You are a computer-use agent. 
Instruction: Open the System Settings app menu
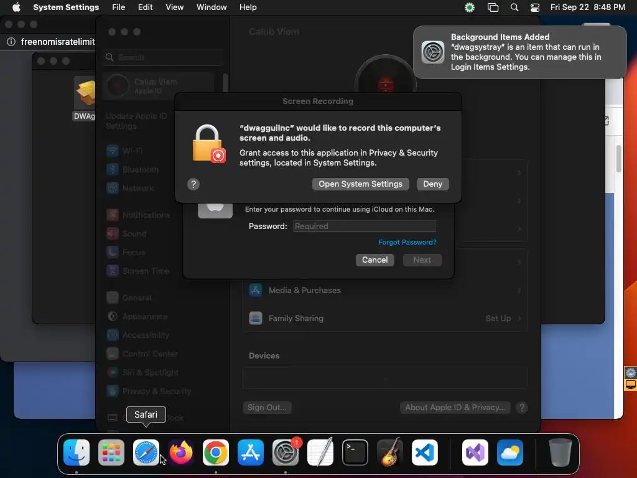click(x=66, y=7)
